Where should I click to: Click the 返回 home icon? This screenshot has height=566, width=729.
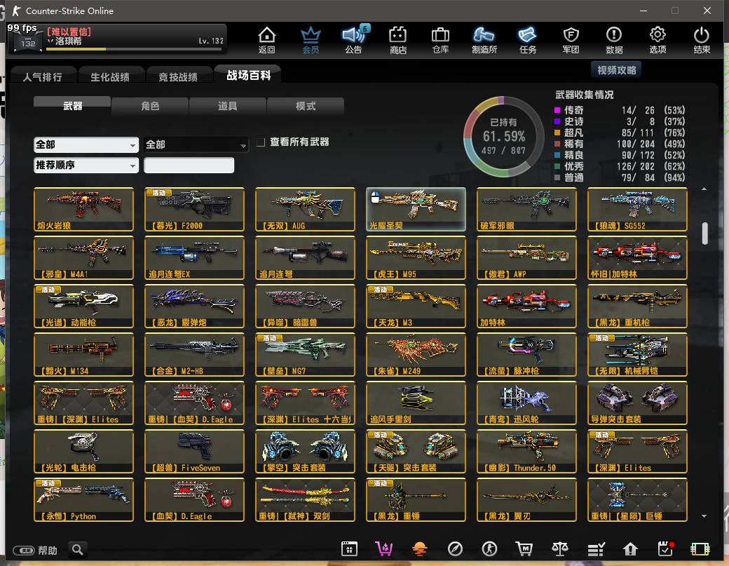tap(267, 39)
